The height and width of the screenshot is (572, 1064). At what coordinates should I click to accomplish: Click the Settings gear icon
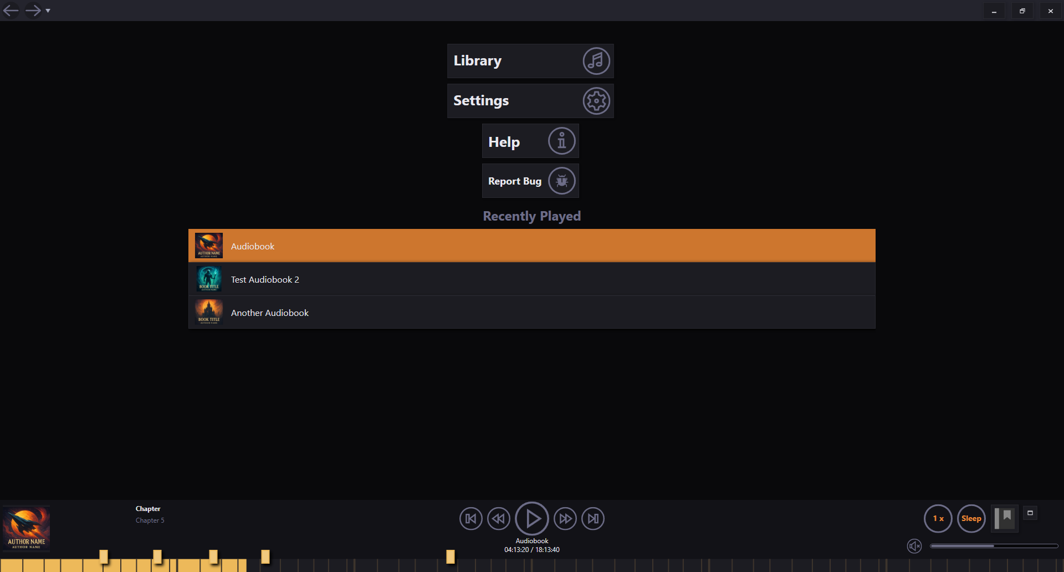(596, 100)
